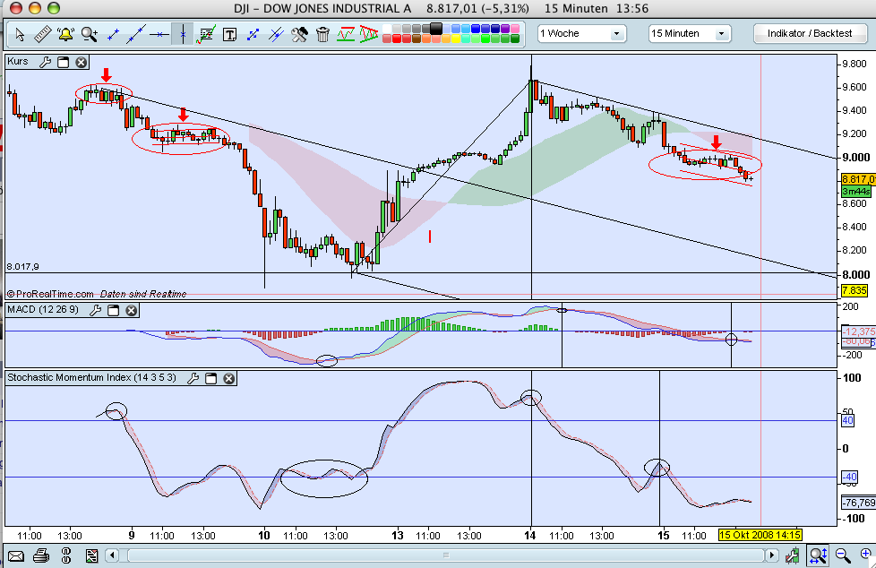This screenshot has width=876, height=568.
Task: Select the text annotation tool
Action: [229, 35]
